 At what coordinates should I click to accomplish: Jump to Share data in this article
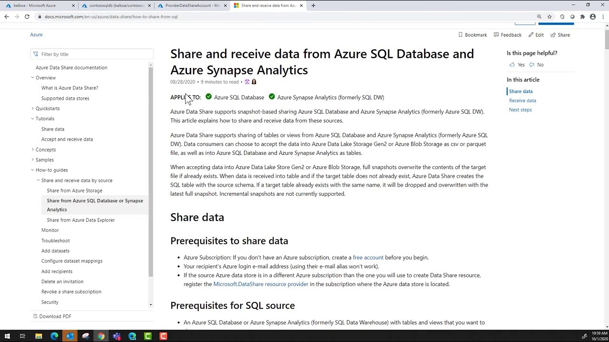point(521,91)
